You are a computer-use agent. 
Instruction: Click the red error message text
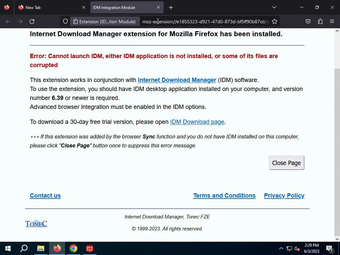point(154,60)
